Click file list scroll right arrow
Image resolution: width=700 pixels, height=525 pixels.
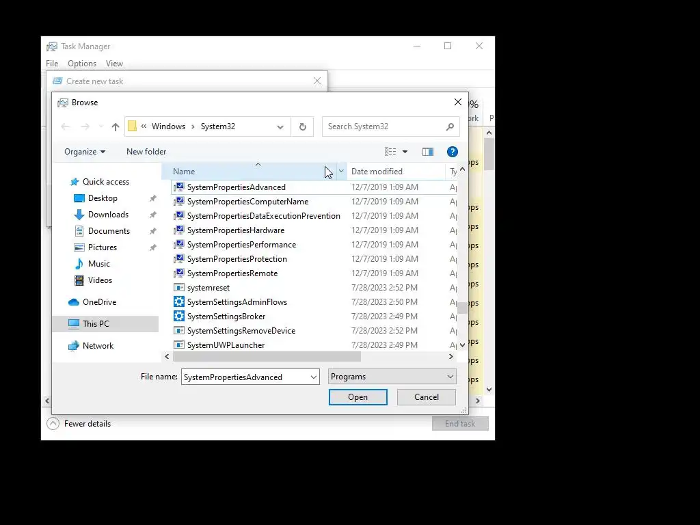(451, 357)
